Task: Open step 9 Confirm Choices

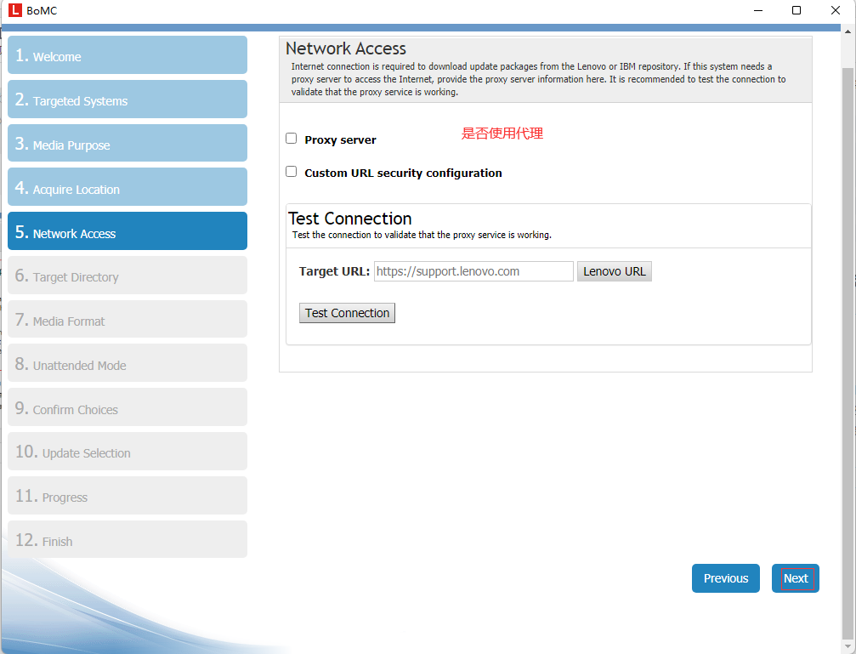Action: click(128, 407)
